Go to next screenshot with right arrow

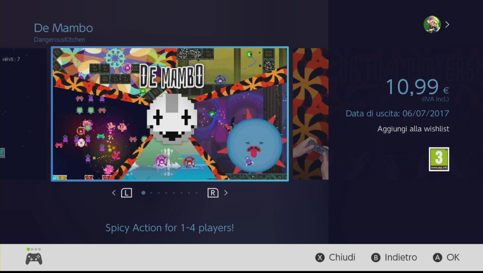click(226, 193)
